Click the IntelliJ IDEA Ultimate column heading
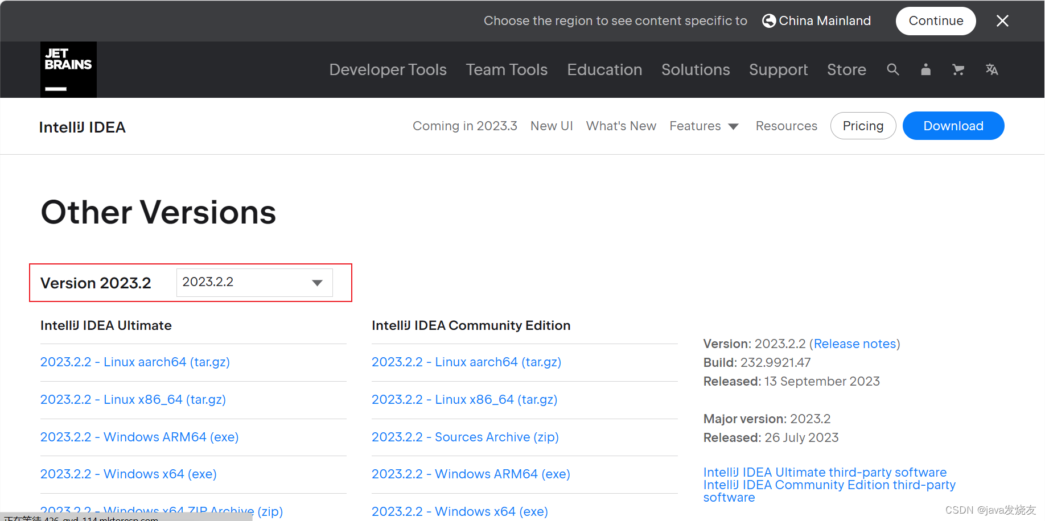Image resolution: width=1045 pixels, height=521 pixels. (x=106, y=325)
